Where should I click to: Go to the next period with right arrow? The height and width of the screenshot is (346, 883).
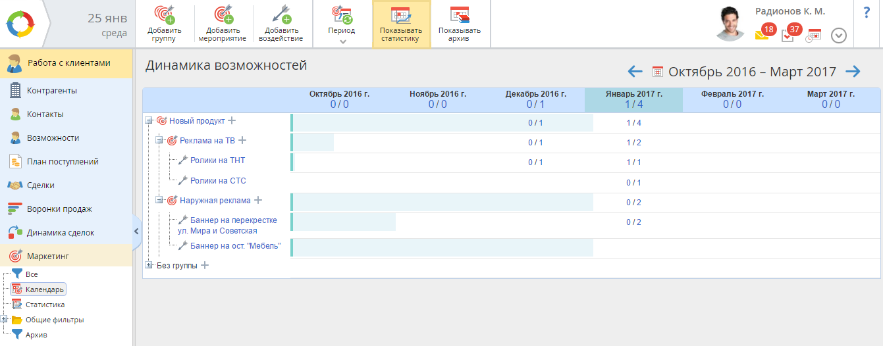[x=853, y=72]
